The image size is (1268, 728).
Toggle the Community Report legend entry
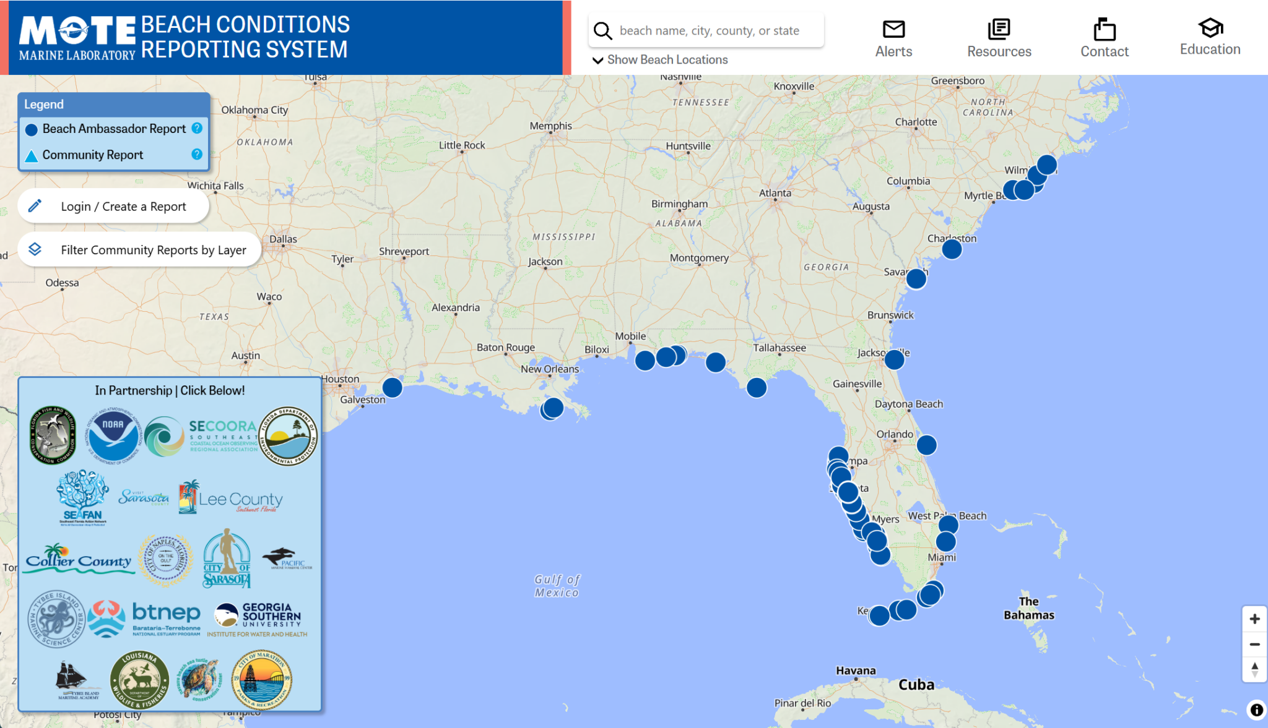click(x=93, y=155)
